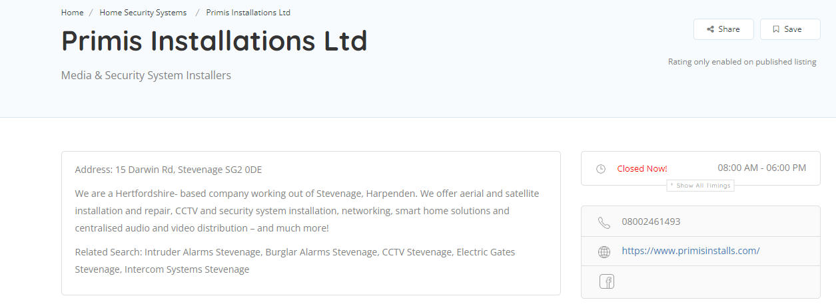The height and width of the screenshot is (304, 836).
Task: Visit the primisinstalls.com website link
Action: [x=691, y=251]
